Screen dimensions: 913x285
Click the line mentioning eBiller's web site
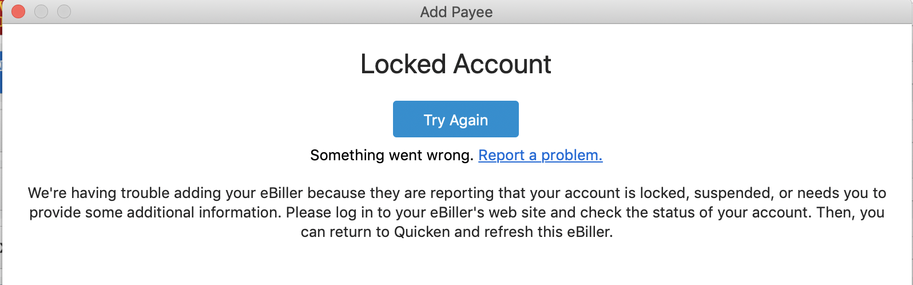[x=456, y=212]
